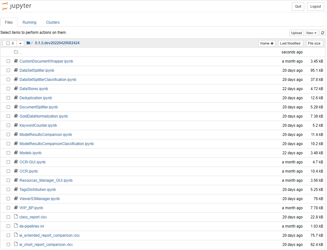Check the box for Models.ipynb
Viewport: 327px width, 250px height.
click(x=8, y=153)
